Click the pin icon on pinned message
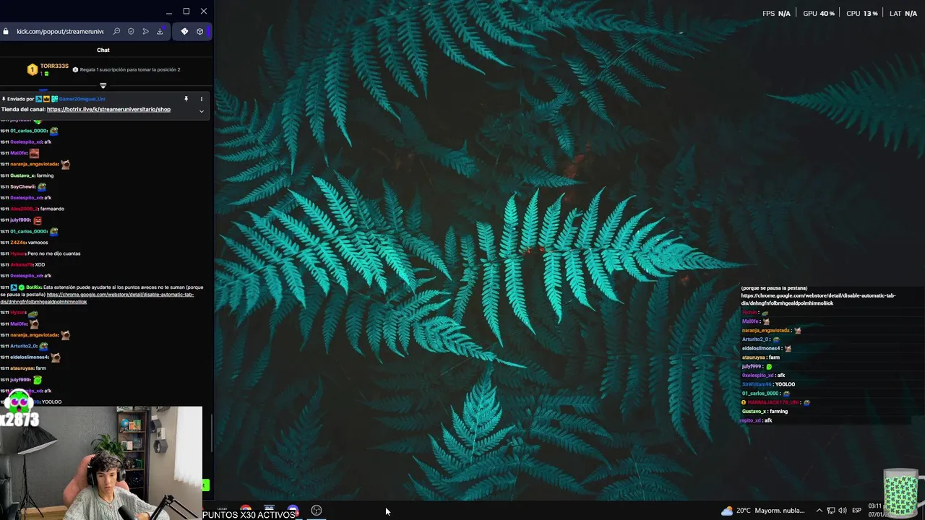This screenshot has height=520, width=925. click(x=186, y=99)
